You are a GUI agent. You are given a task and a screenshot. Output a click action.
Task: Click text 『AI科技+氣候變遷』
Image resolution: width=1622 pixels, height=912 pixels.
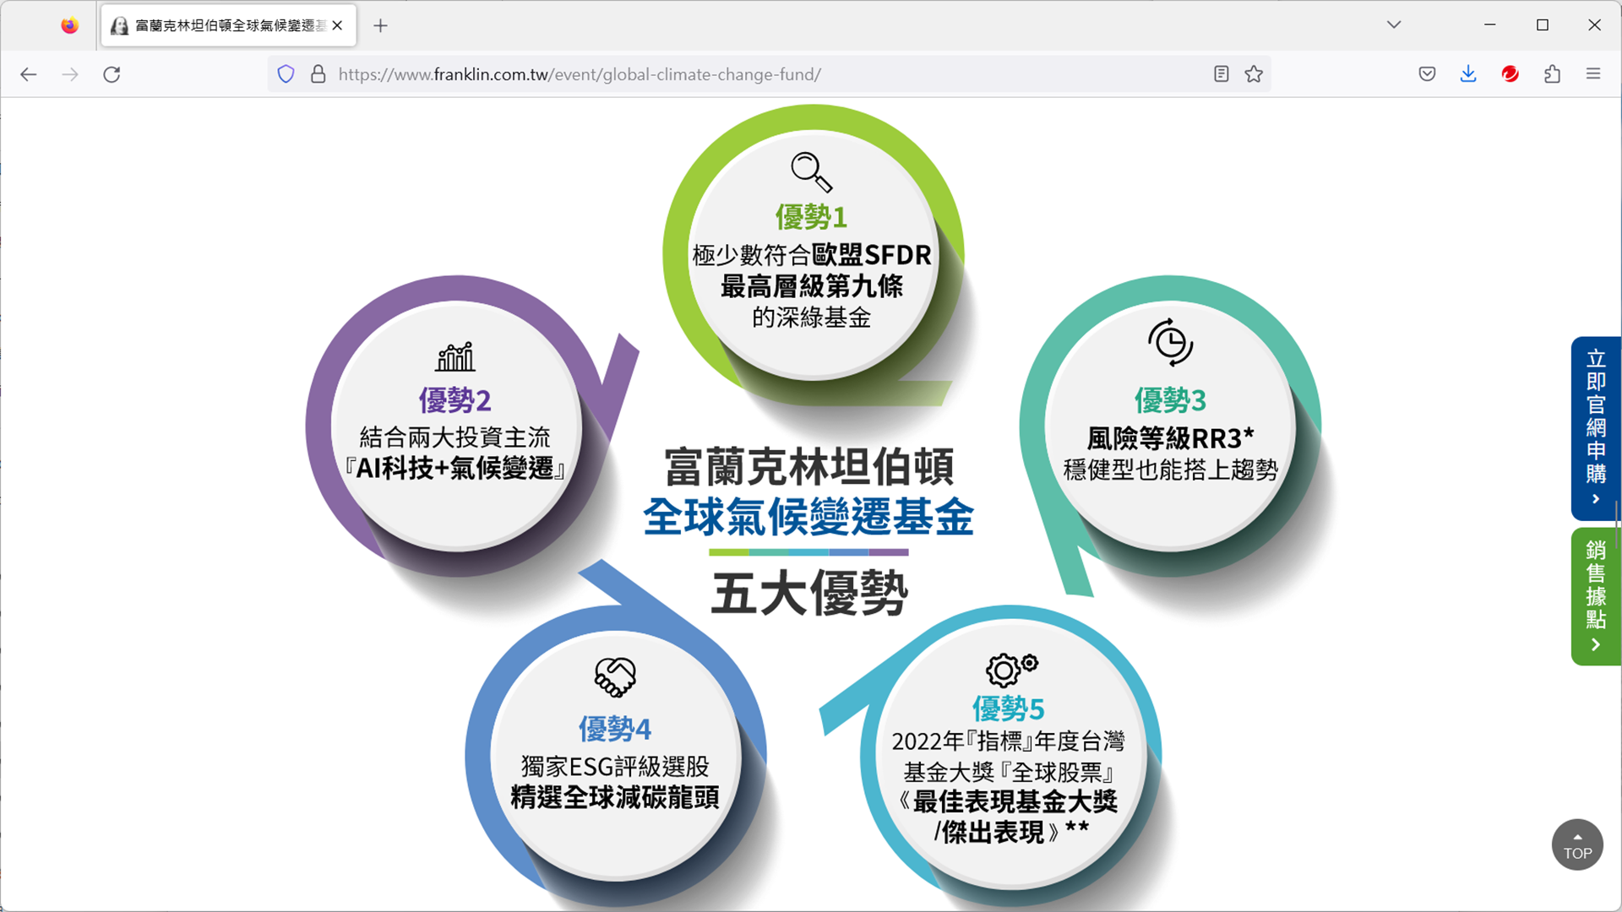[454, 468]
